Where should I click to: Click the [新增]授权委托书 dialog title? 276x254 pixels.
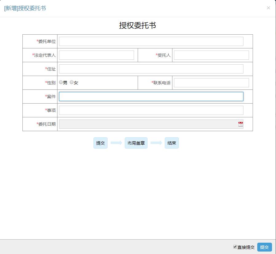point(25,8)
